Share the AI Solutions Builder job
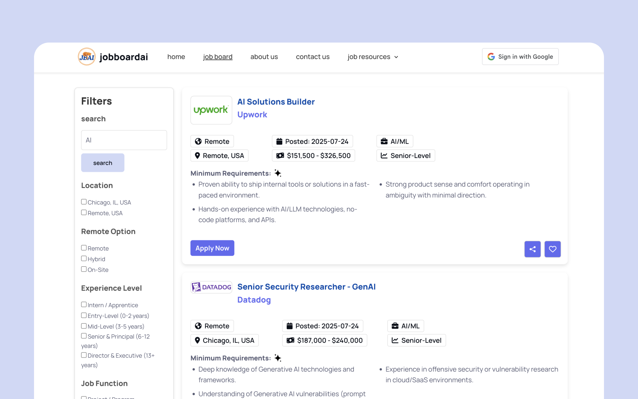The image size is (638, 399). tap(532, 249)
